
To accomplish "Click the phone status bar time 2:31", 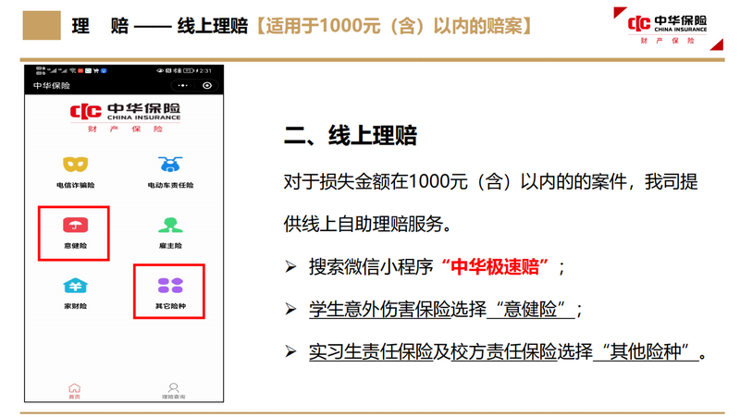I will click(205, 71).
